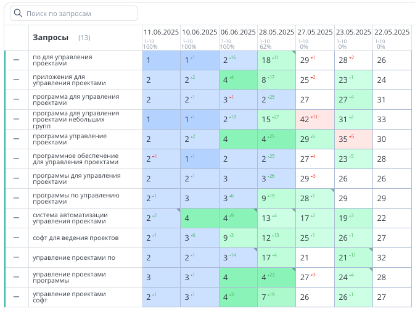Click the magnifier icon in the search box
Screen dimensions: 415x311
point(18,13)
